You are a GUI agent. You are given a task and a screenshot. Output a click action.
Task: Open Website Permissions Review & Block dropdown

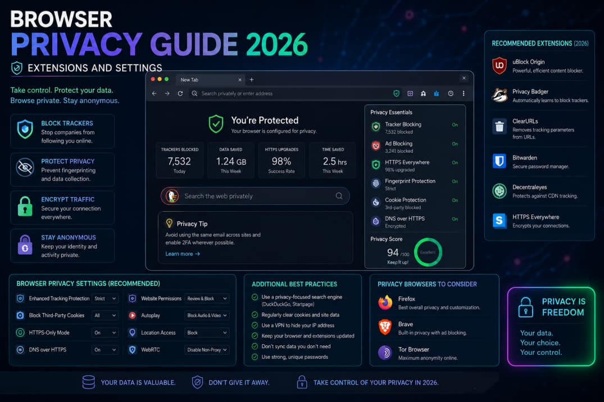coord(207,299)
